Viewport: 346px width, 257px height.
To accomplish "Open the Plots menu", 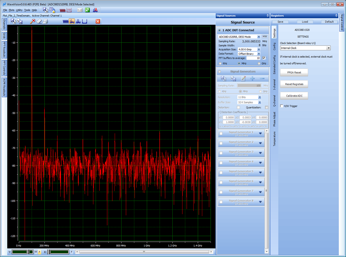I will pos(12,10).
